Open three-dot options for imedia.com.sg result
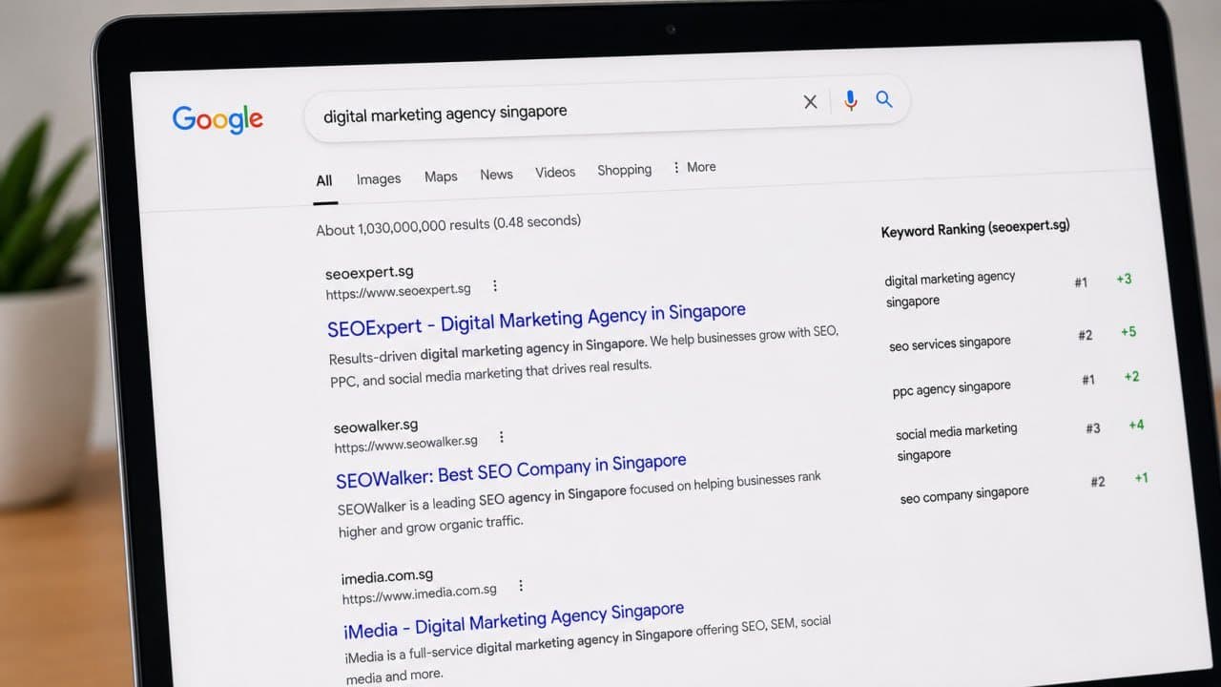The height and width of the screenshot is (687, 1221). pos(520,586)
